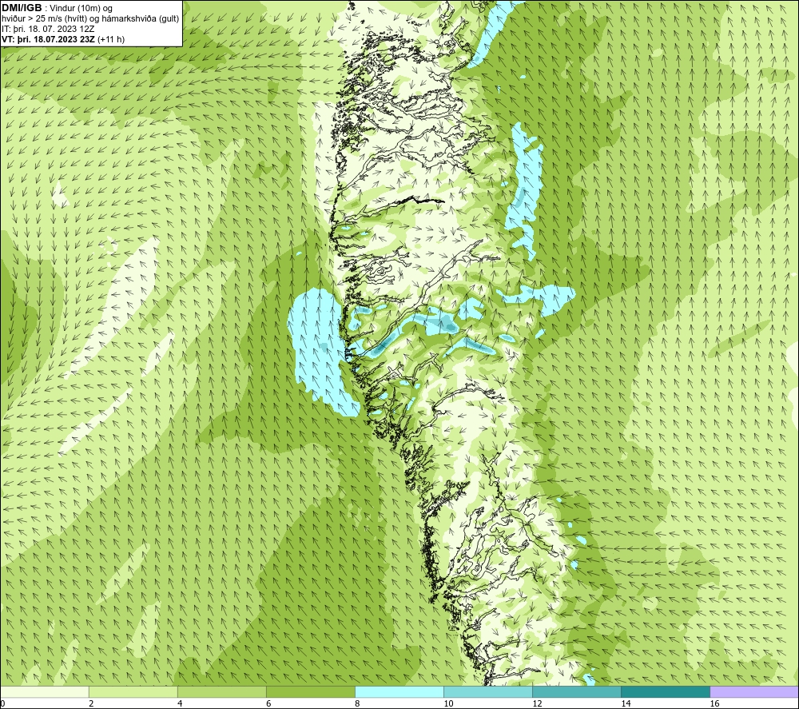Click the 'Vindur (10m) og' label text
This screenshot has height=709, width=799.
[x=82, y=8]
